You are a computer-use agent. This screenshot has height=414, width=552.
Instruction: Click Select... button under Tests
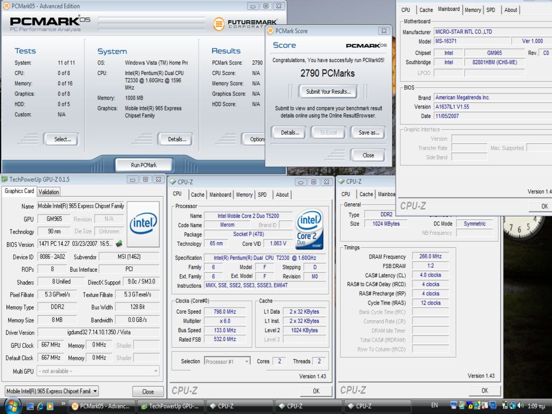coord(63,139)
